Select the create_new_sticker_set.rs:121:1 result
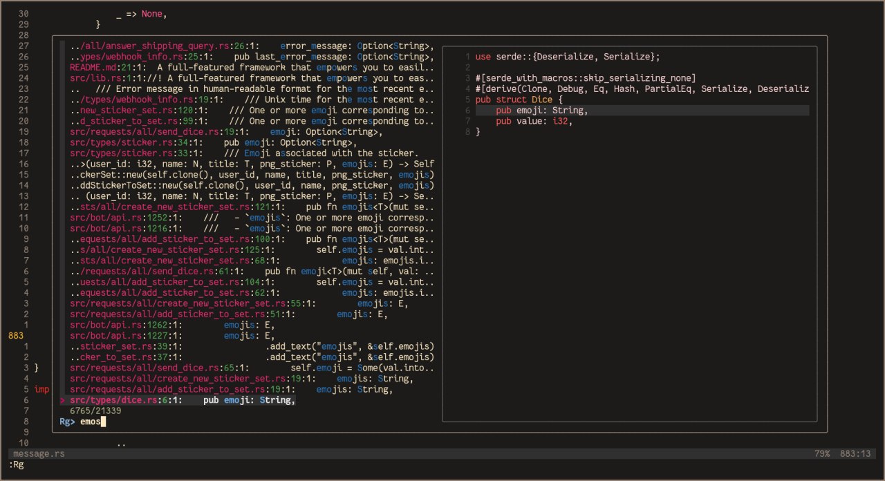885x481 pixels. tap(252, 207)
